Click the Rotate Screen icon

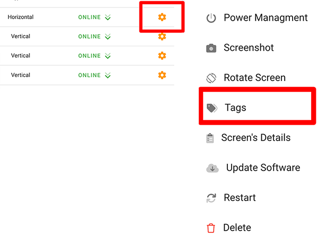(x=211, y=78)
